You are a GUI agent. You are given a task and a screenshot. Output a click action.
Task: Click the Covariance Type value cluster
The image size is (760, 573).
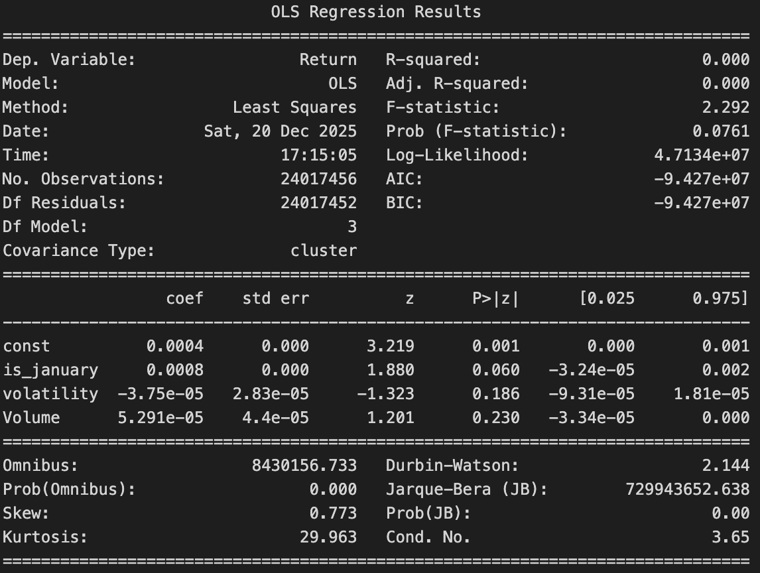[323, 251]
